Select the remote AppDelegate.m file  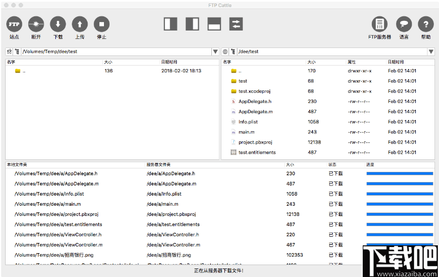coord(328,111)
